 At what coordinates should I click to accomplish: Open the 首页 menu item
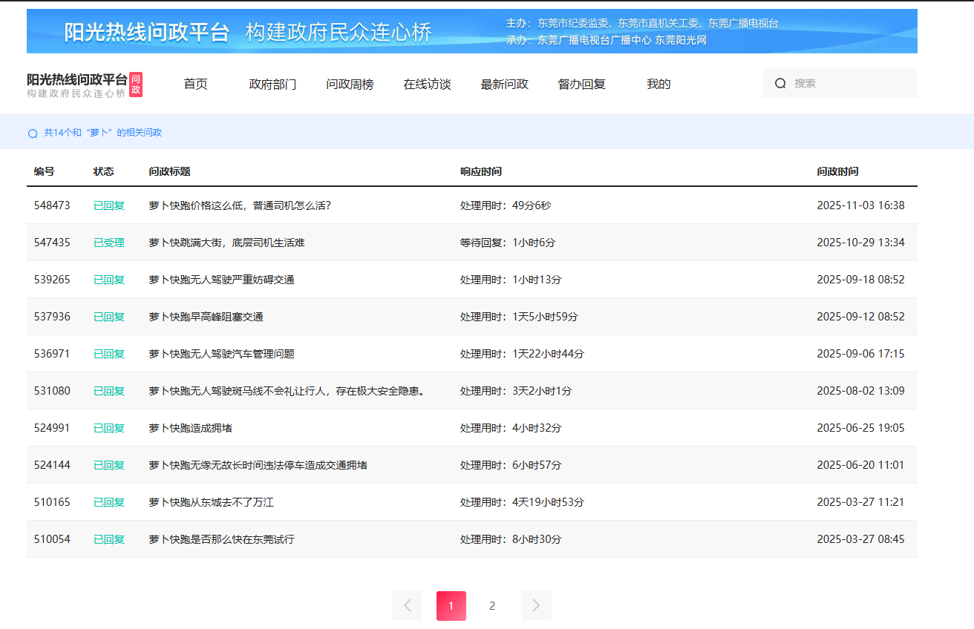[195, 85]
